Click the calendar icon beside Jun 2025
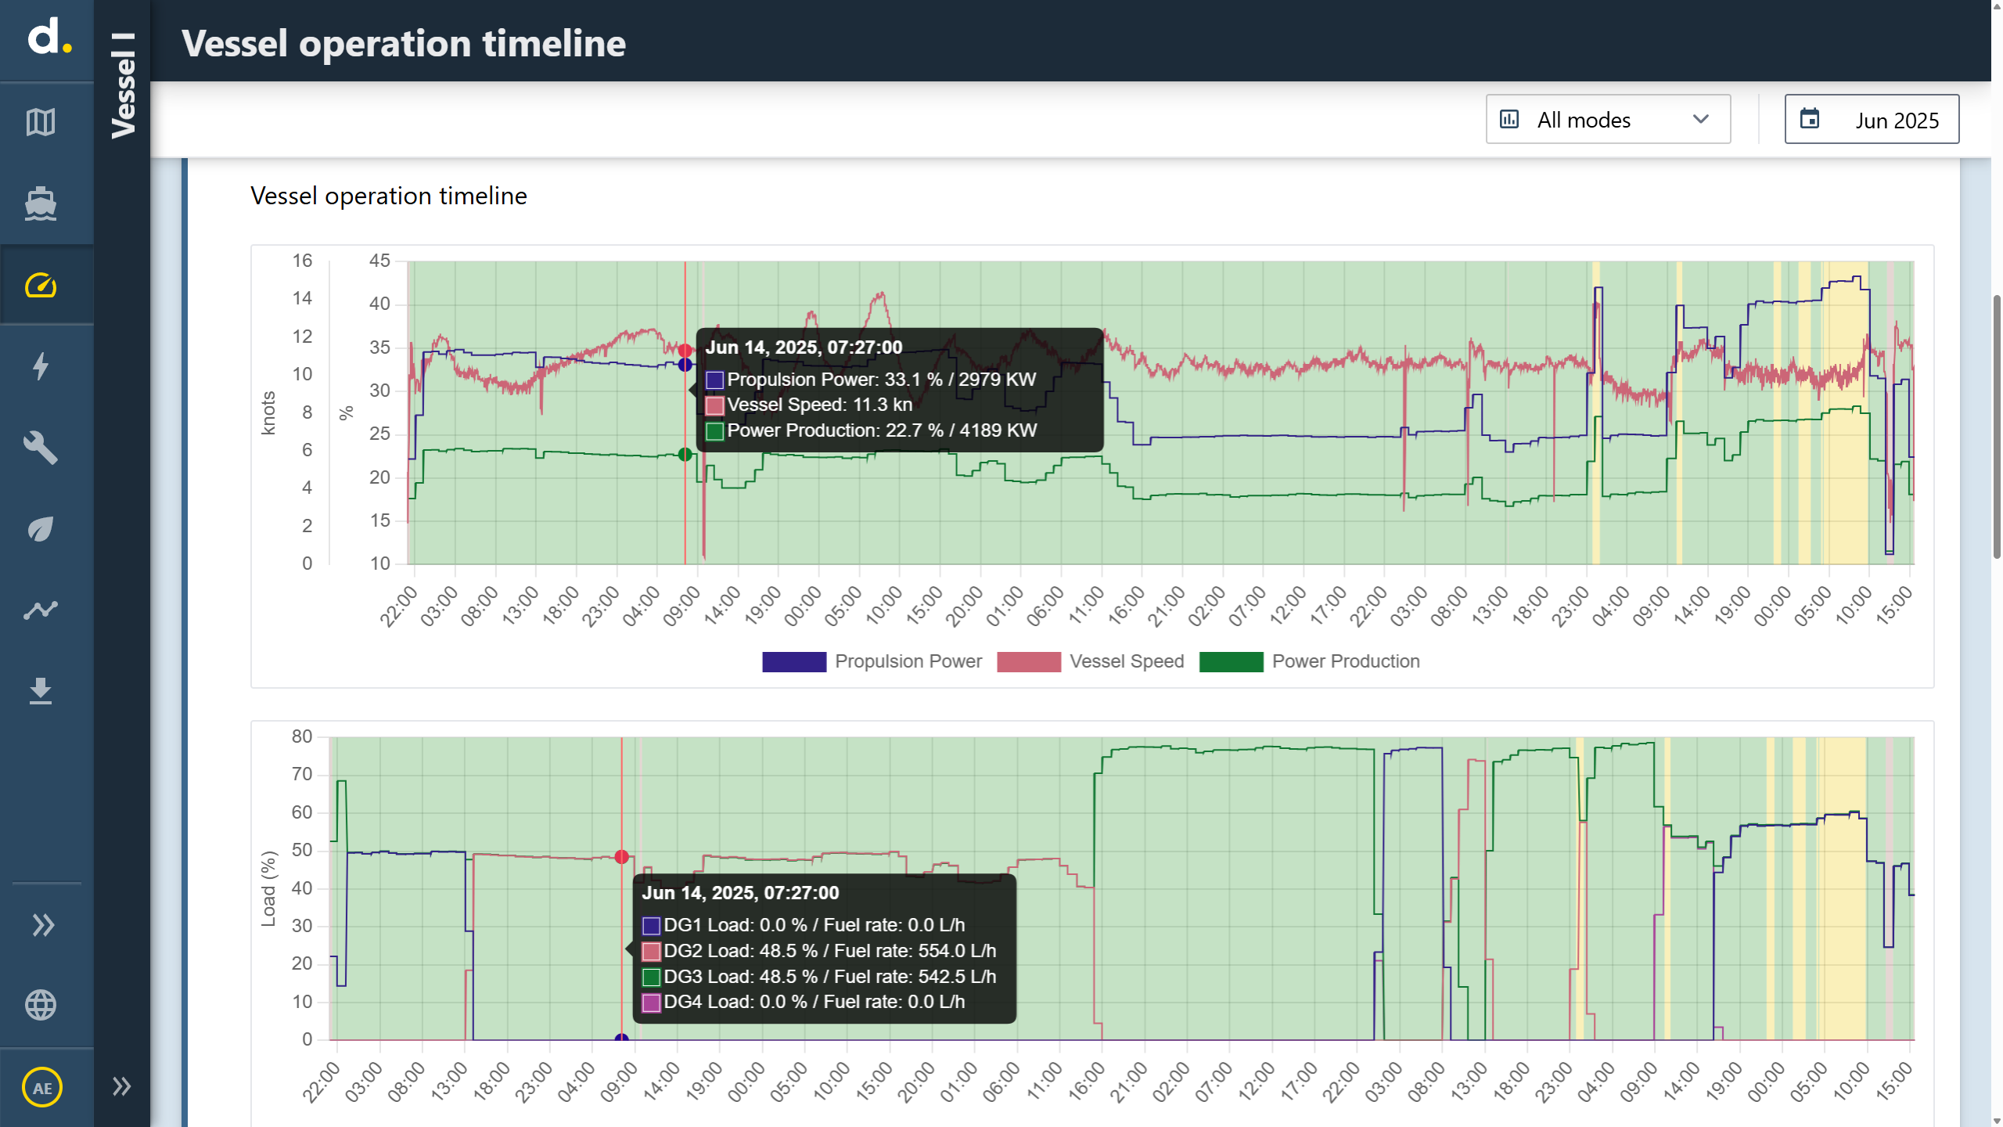The width and height of the screenshot is (2003, 1127). click(x=1810, y=119)
